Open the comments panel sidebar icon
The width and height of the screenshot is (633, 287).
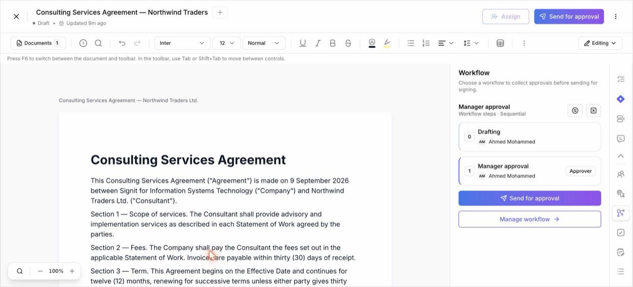621,138
